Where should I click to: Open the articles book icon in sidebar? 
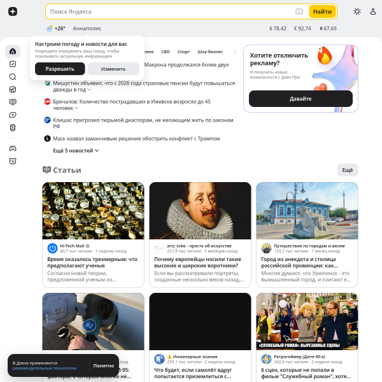click(13, 102)
